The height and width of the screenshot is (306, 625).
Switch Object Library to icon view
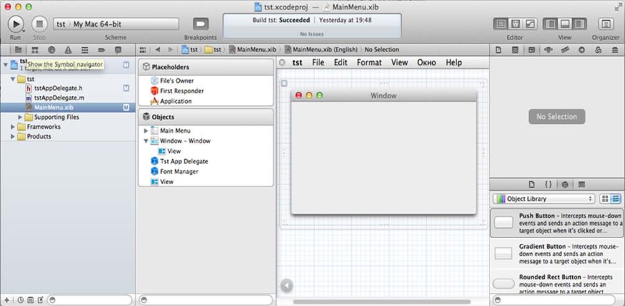[x=605, y=198]
